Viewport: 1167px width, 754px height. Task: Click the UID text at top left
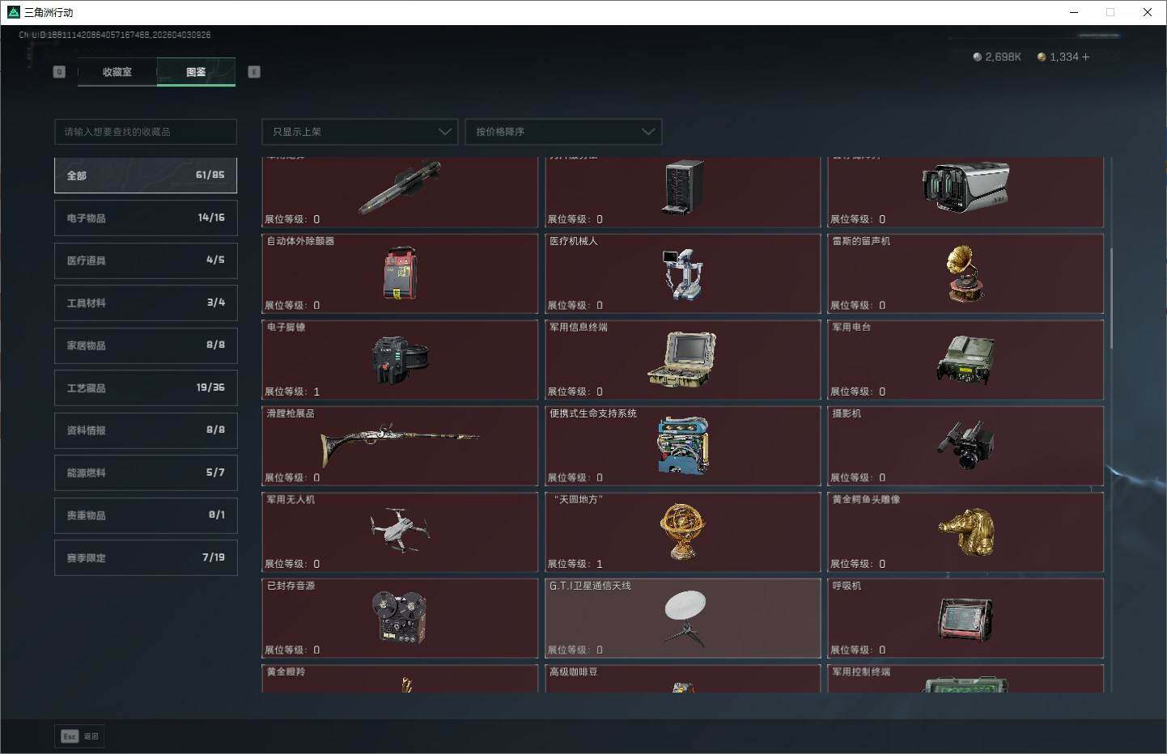[x=115, y=35]
